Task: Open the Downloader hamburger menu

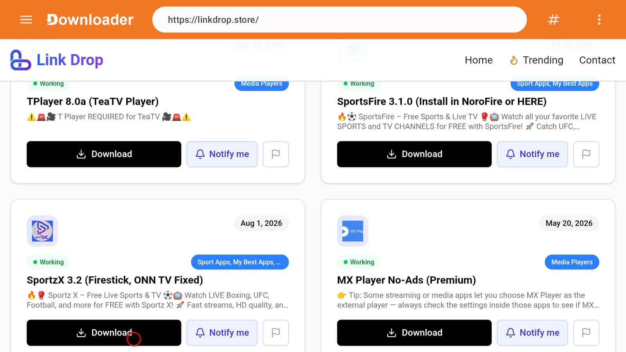Action: pyautogui.click(x=26, y=20)
